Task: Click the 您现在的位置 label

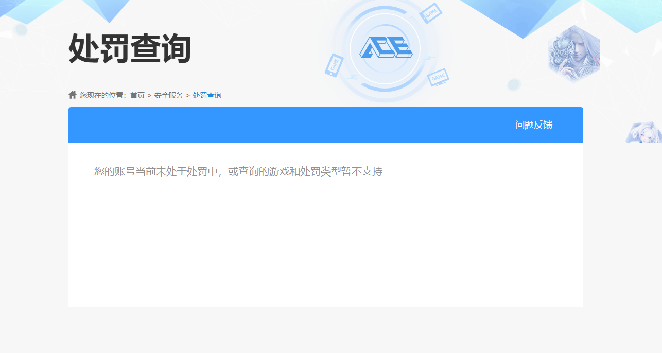Action: pos(103,95)
